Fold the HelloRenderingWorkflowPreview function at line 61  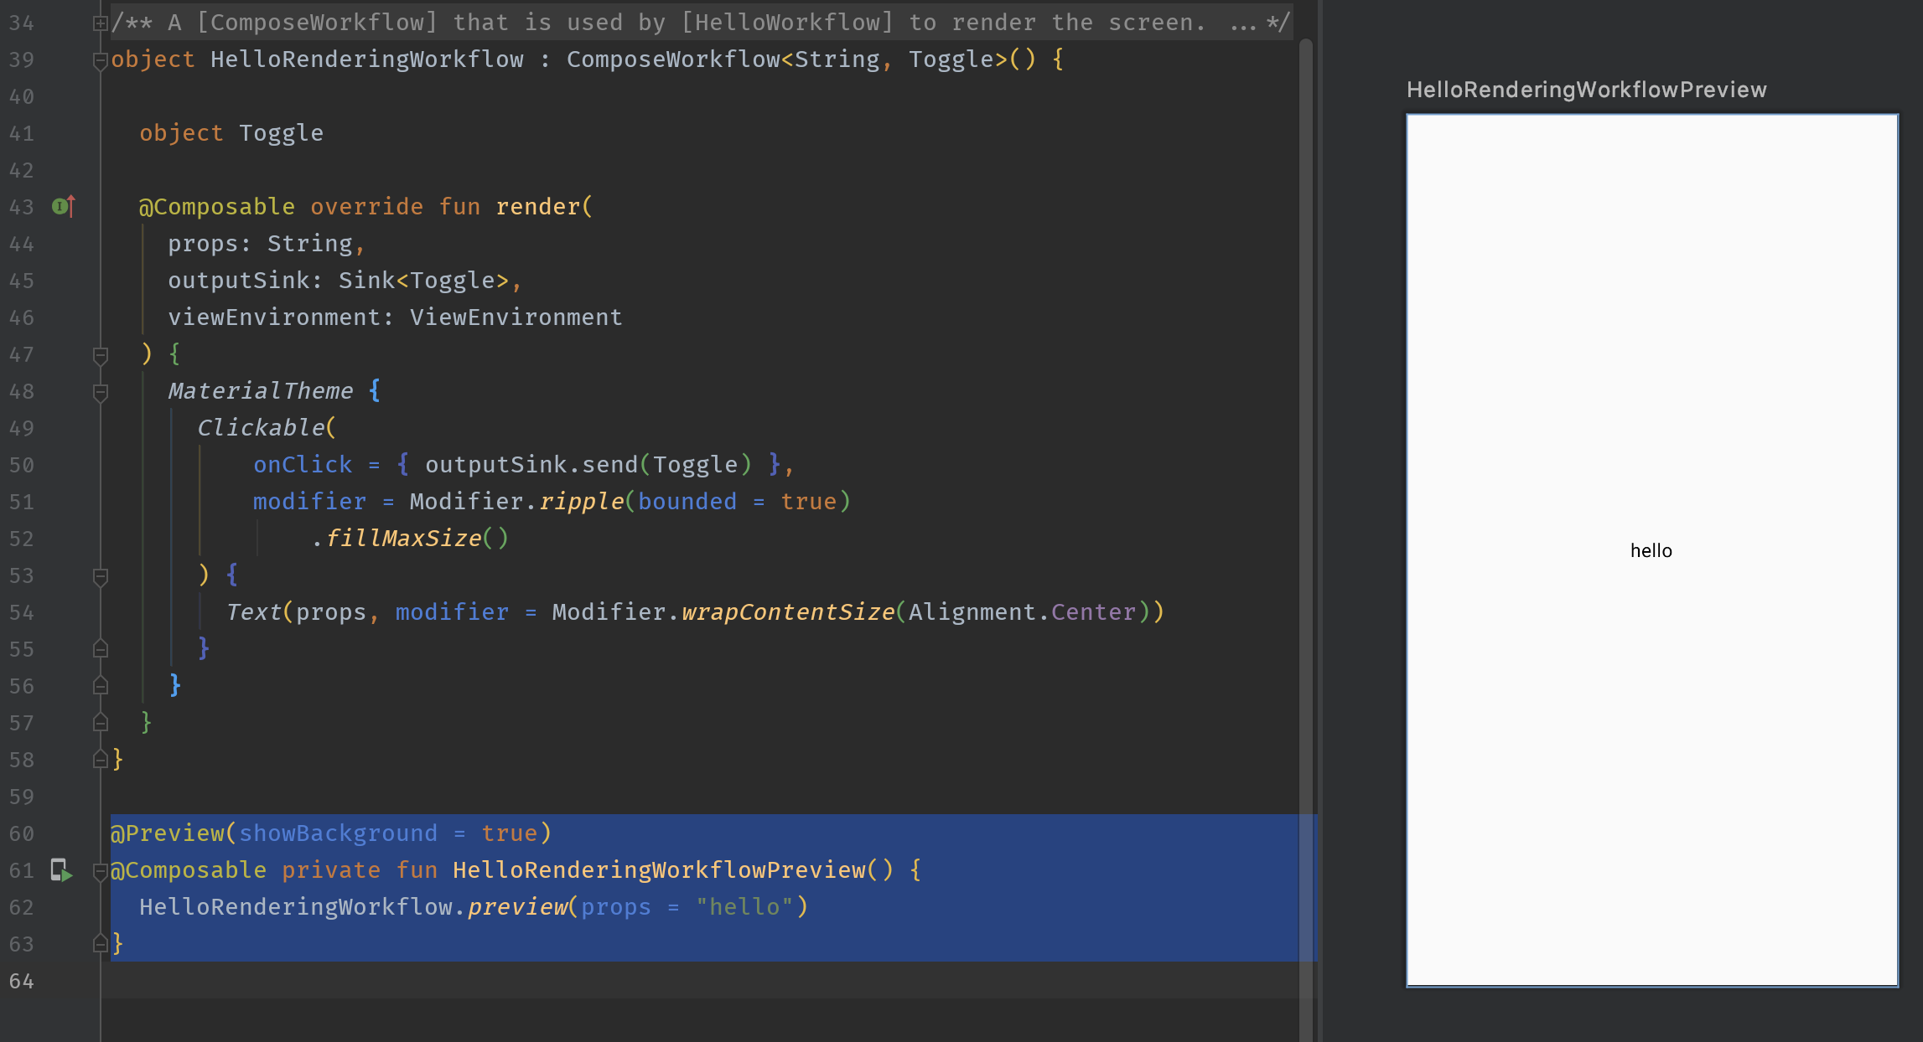coord(100,871)
